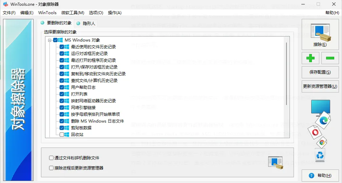Uncheck 运行对话框历史记录
The image size is (342, 183).
(62, 54)
